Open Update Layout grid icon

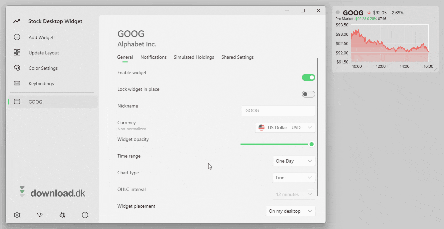(x=17, y=53)
